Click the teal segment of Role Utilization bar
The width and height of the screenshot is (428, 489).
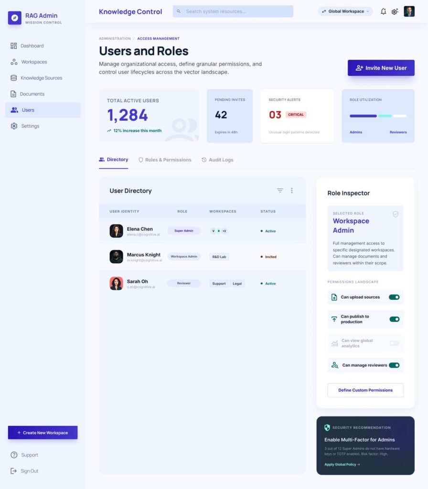[x=385, y=116]
